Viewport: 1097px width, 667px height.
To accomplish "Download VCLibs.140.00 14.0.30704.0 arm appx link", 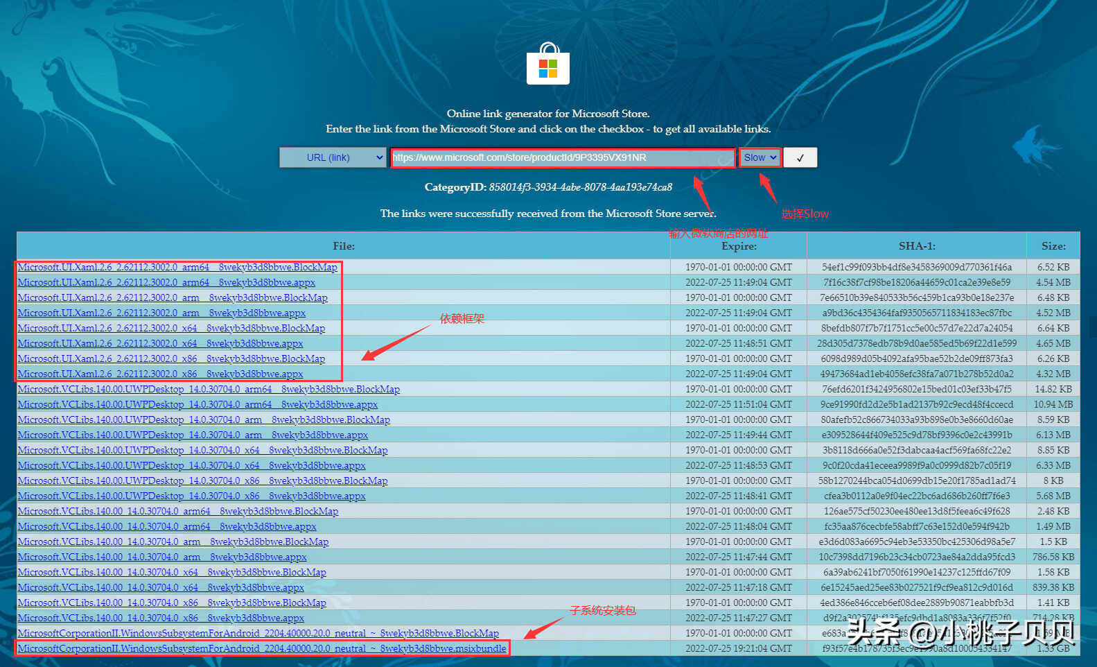I will [162, 557].
